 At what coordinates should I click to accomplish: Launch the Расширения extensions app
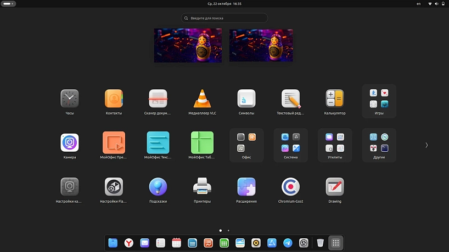pyautogui.click(x=246, y=187)
